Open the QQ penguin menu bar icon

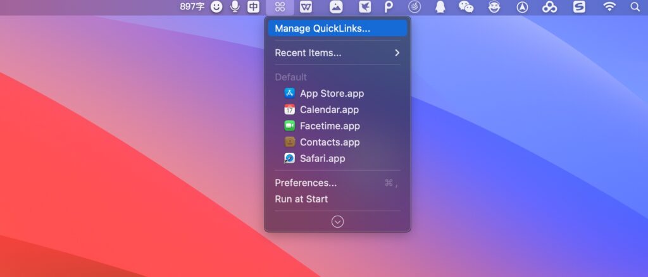click(x=440, y=6)
